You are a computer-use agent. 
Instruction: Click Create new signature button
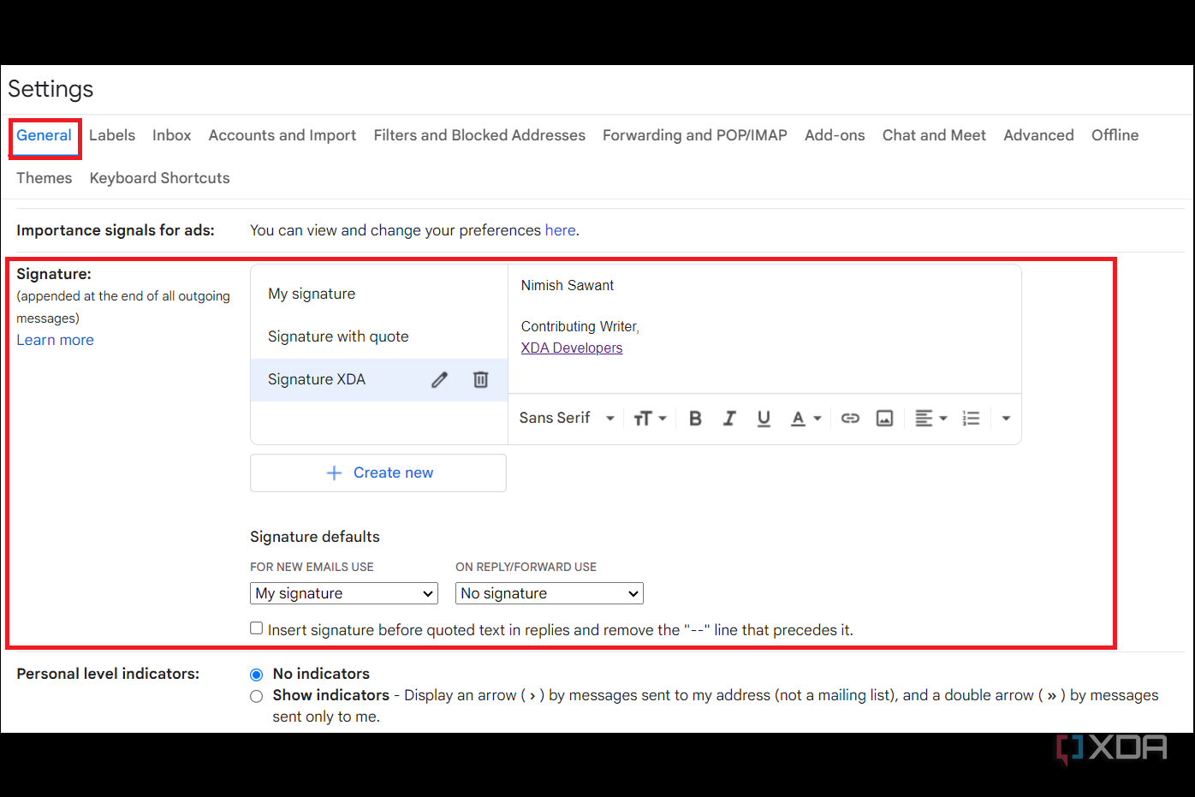pyautogui.click(x=378, y=473)
